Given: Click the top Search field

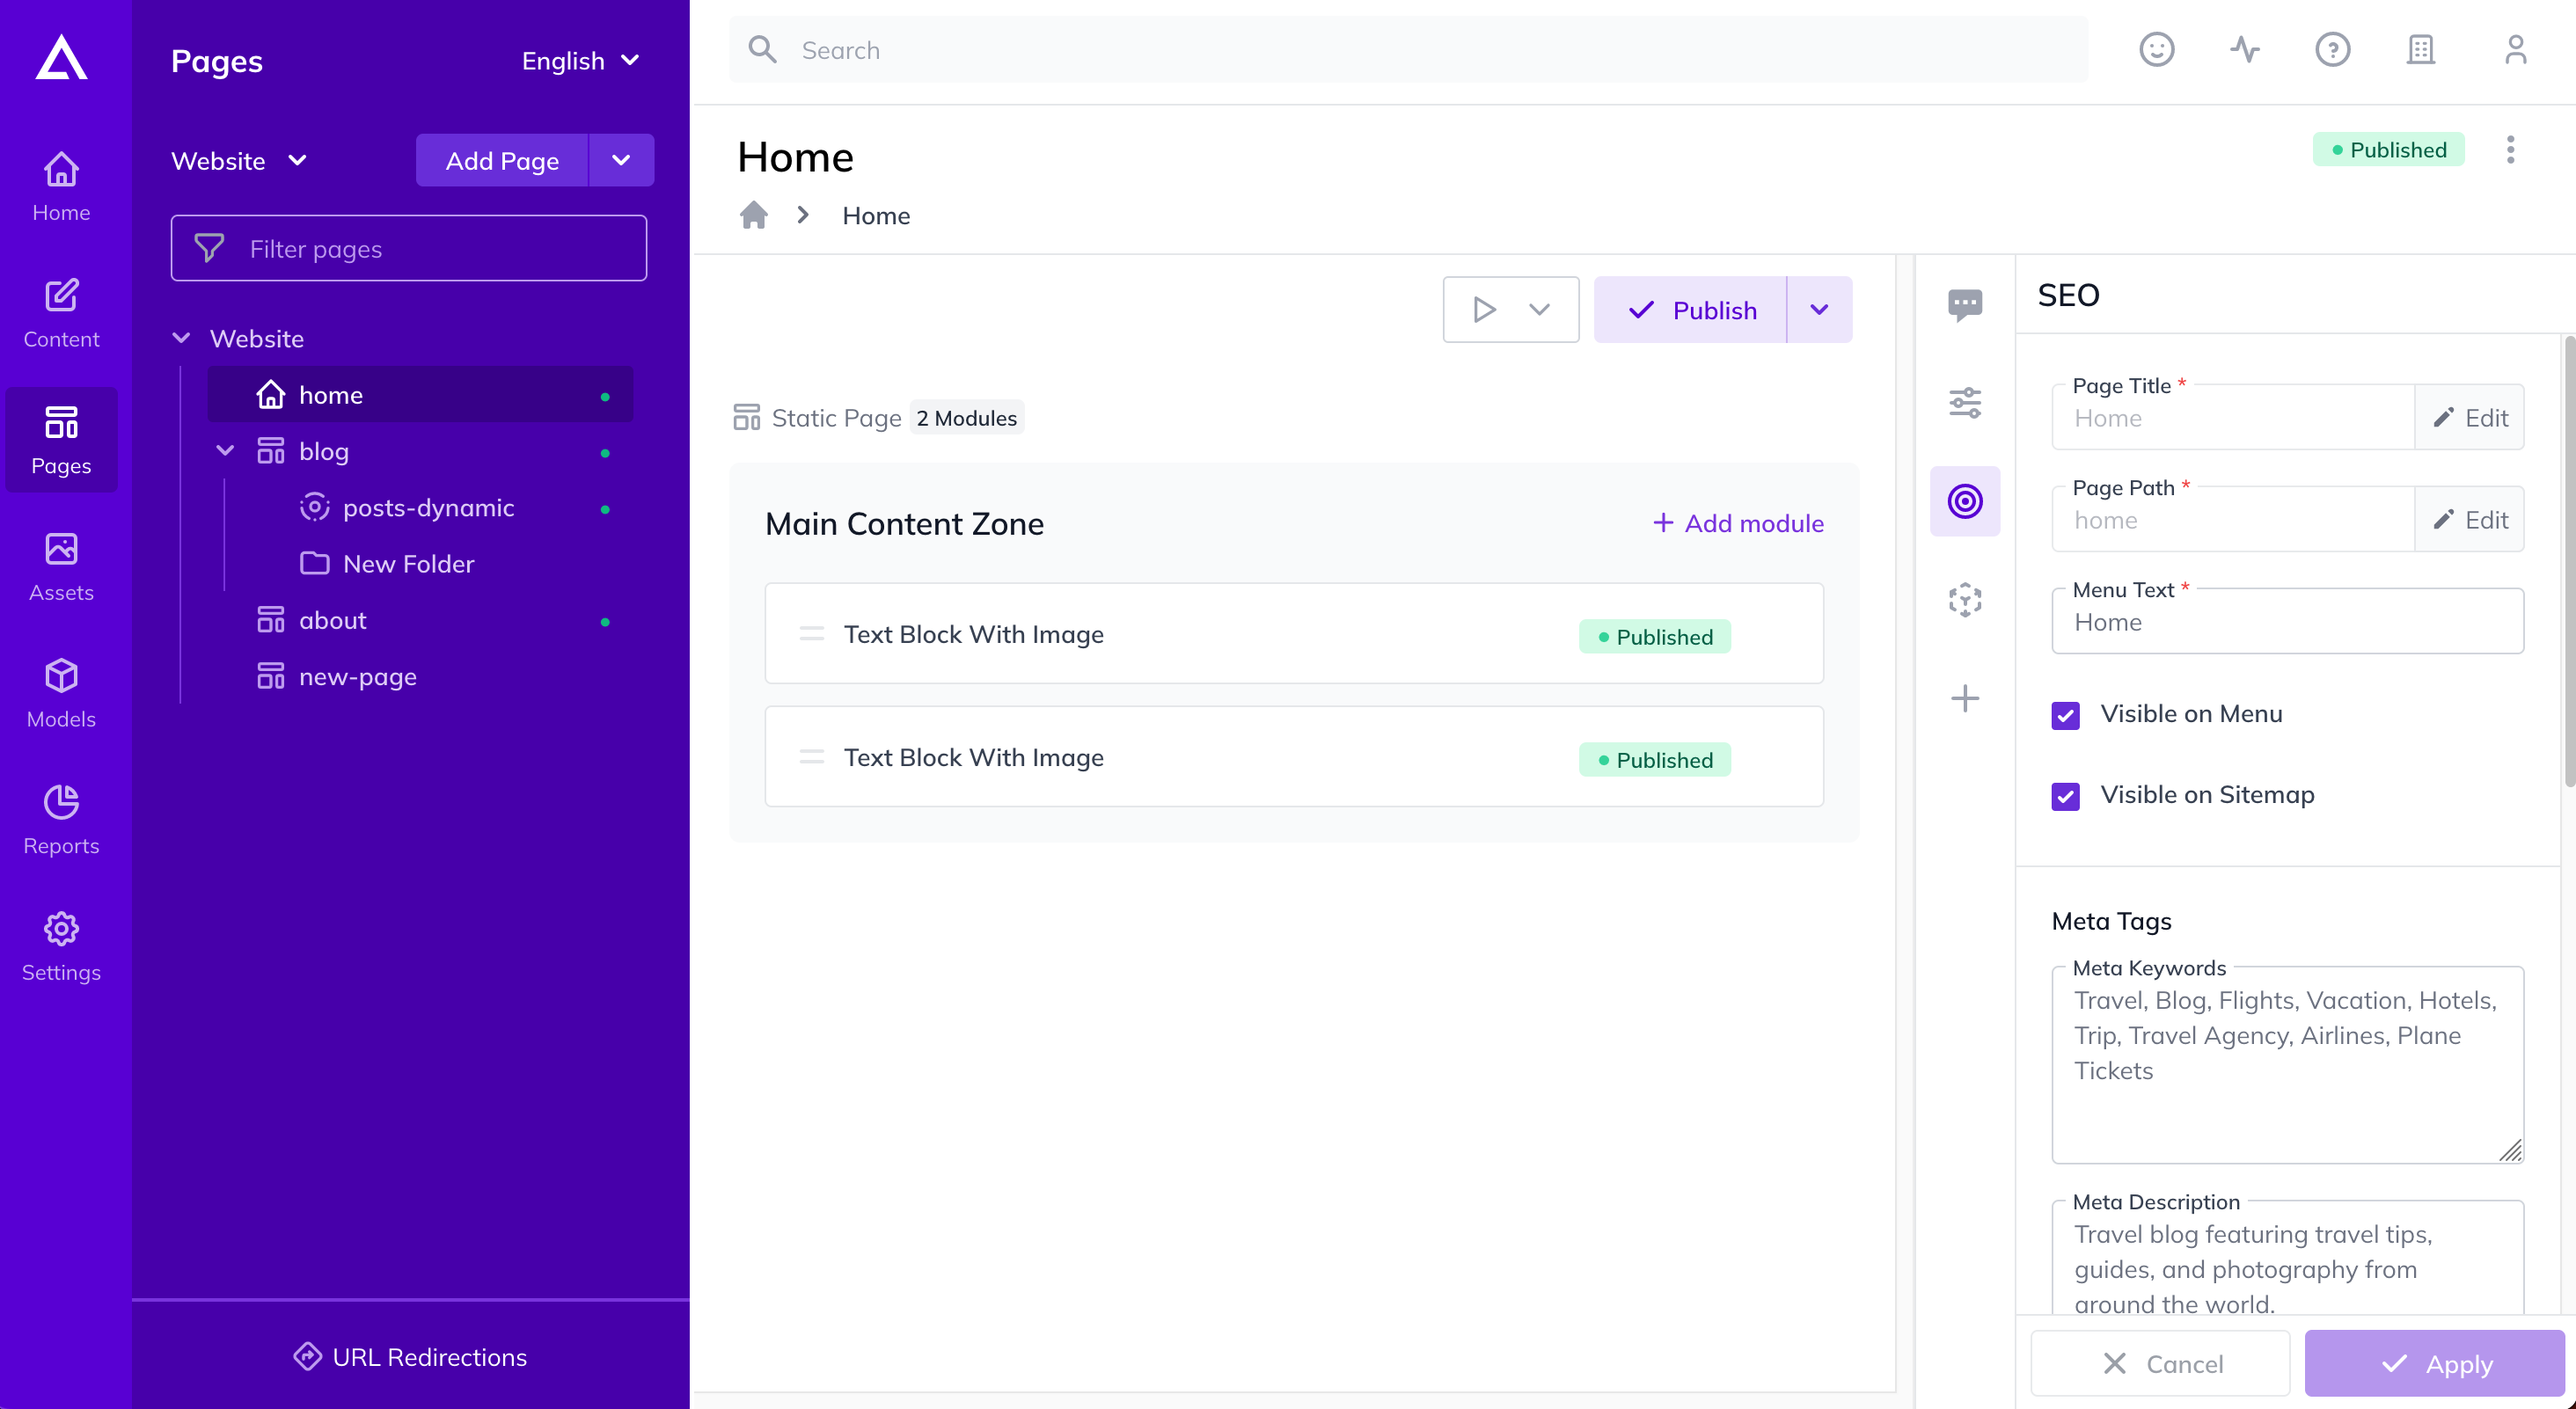Looking at the screenshot, I should pyautogui.click(x=1408, y=50).
